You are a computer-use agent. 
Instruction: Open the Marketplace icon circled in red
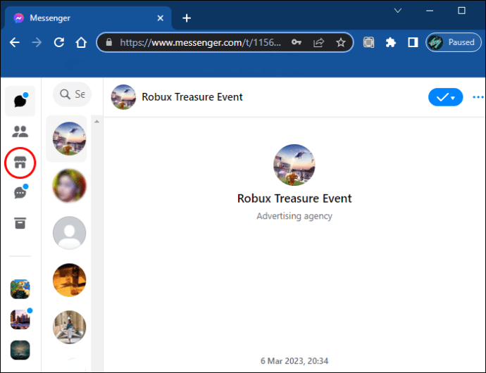pyautogui.click(x=20, y=163)
